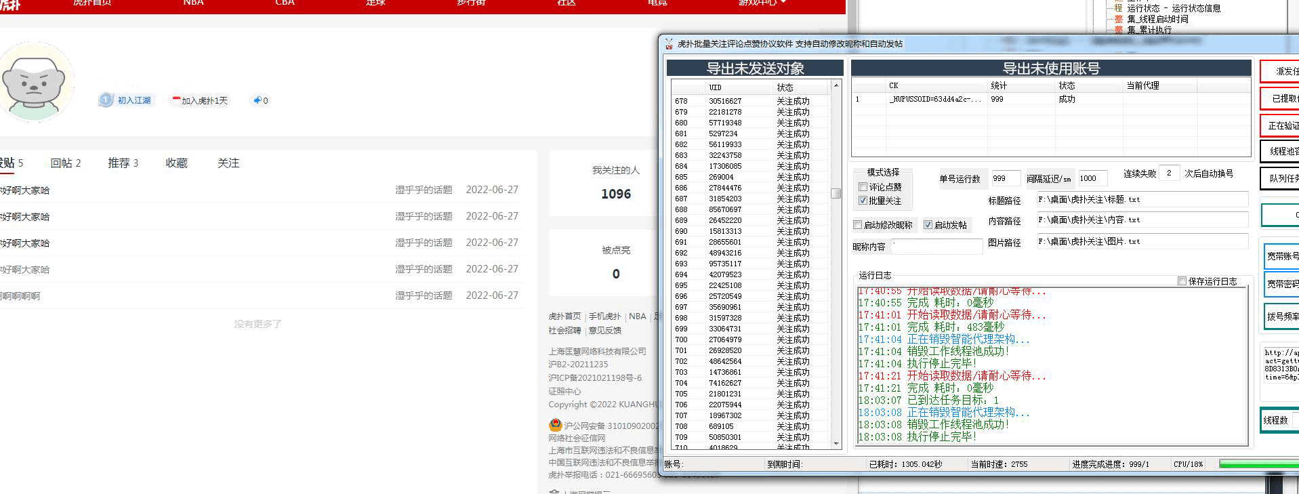Click the green progress bar in the status bar
This screenshot has width=1299, height=494.
tap(1258, 464)
